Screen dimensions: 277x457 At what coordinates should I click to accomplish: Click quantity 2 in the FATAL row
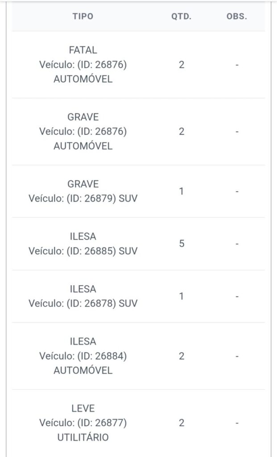click(181, 65)
